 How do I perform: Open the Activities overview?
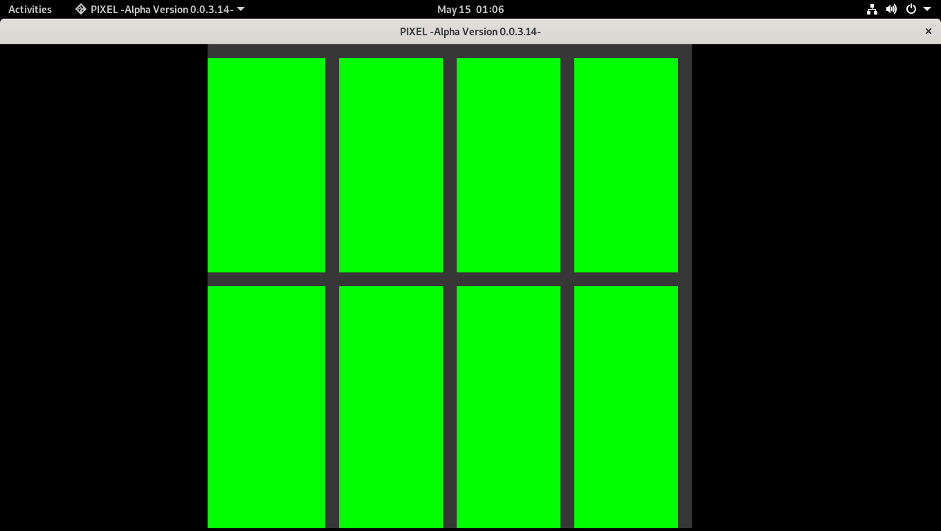pos(30,10)
